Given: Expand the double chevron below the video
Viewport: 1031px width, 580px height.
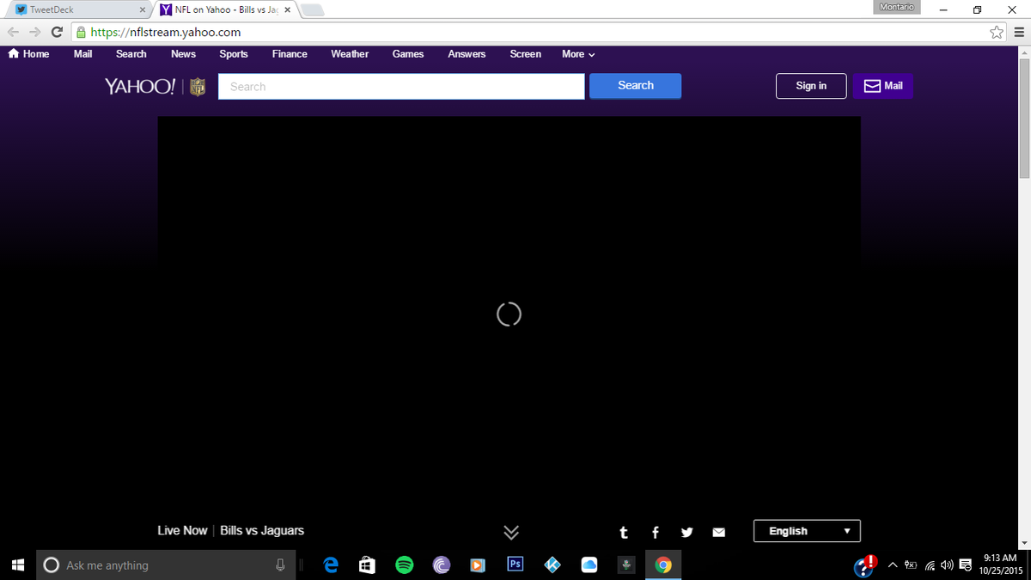Looking at the screenshot, I should pyautogui.click(x=511, y=532).
